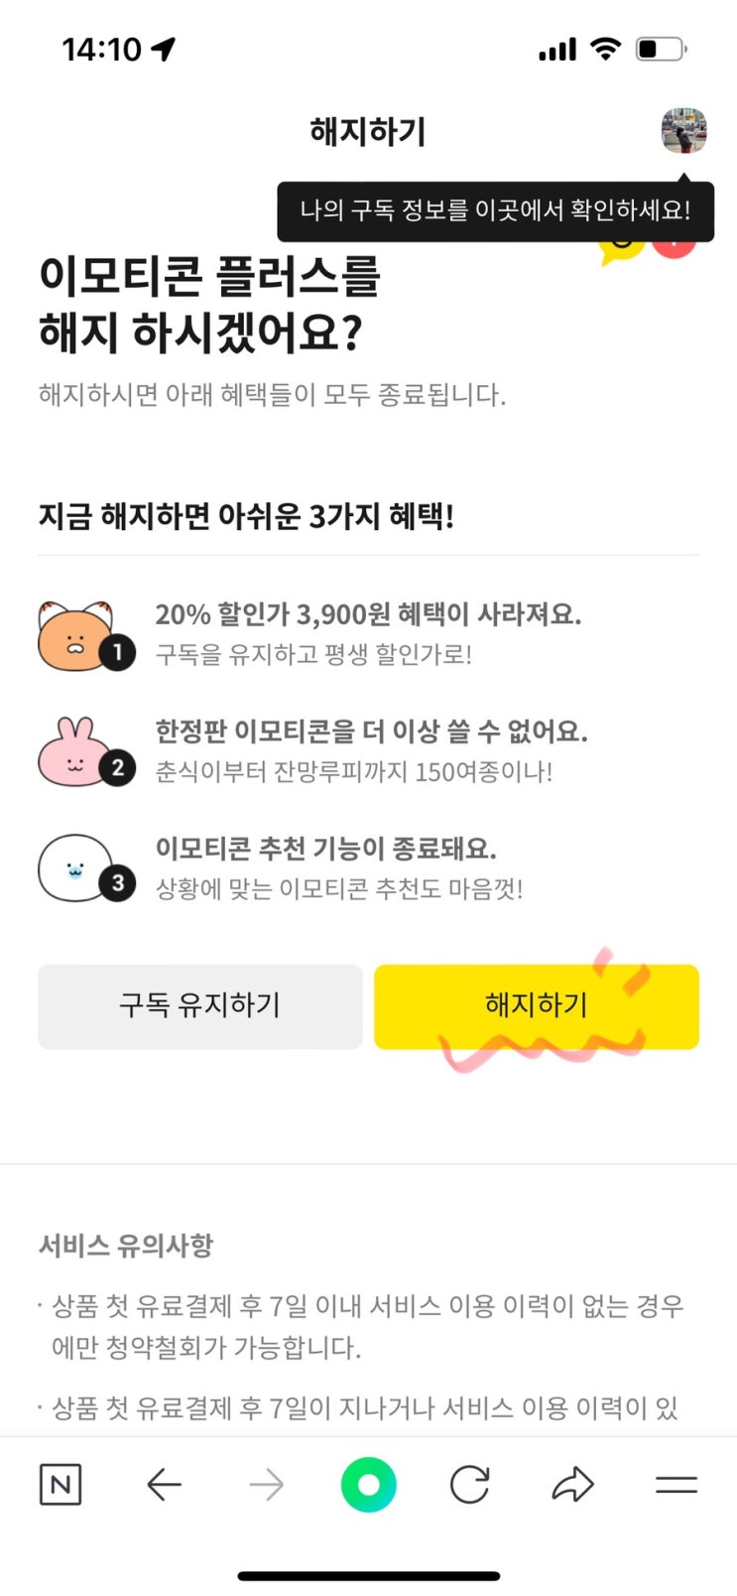Open the browser hamburger menu

[676, 1485]
